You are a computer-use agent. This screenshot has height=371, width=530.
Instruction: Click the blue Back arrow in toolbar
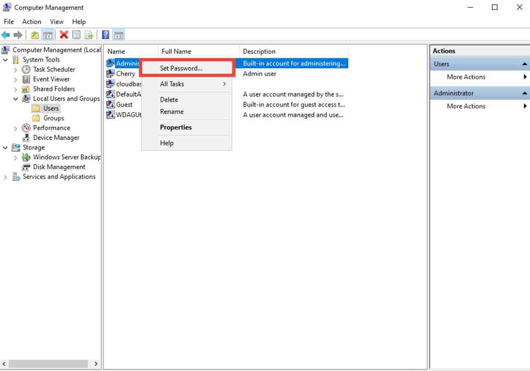pyautogui.click(x=6, y=35)
